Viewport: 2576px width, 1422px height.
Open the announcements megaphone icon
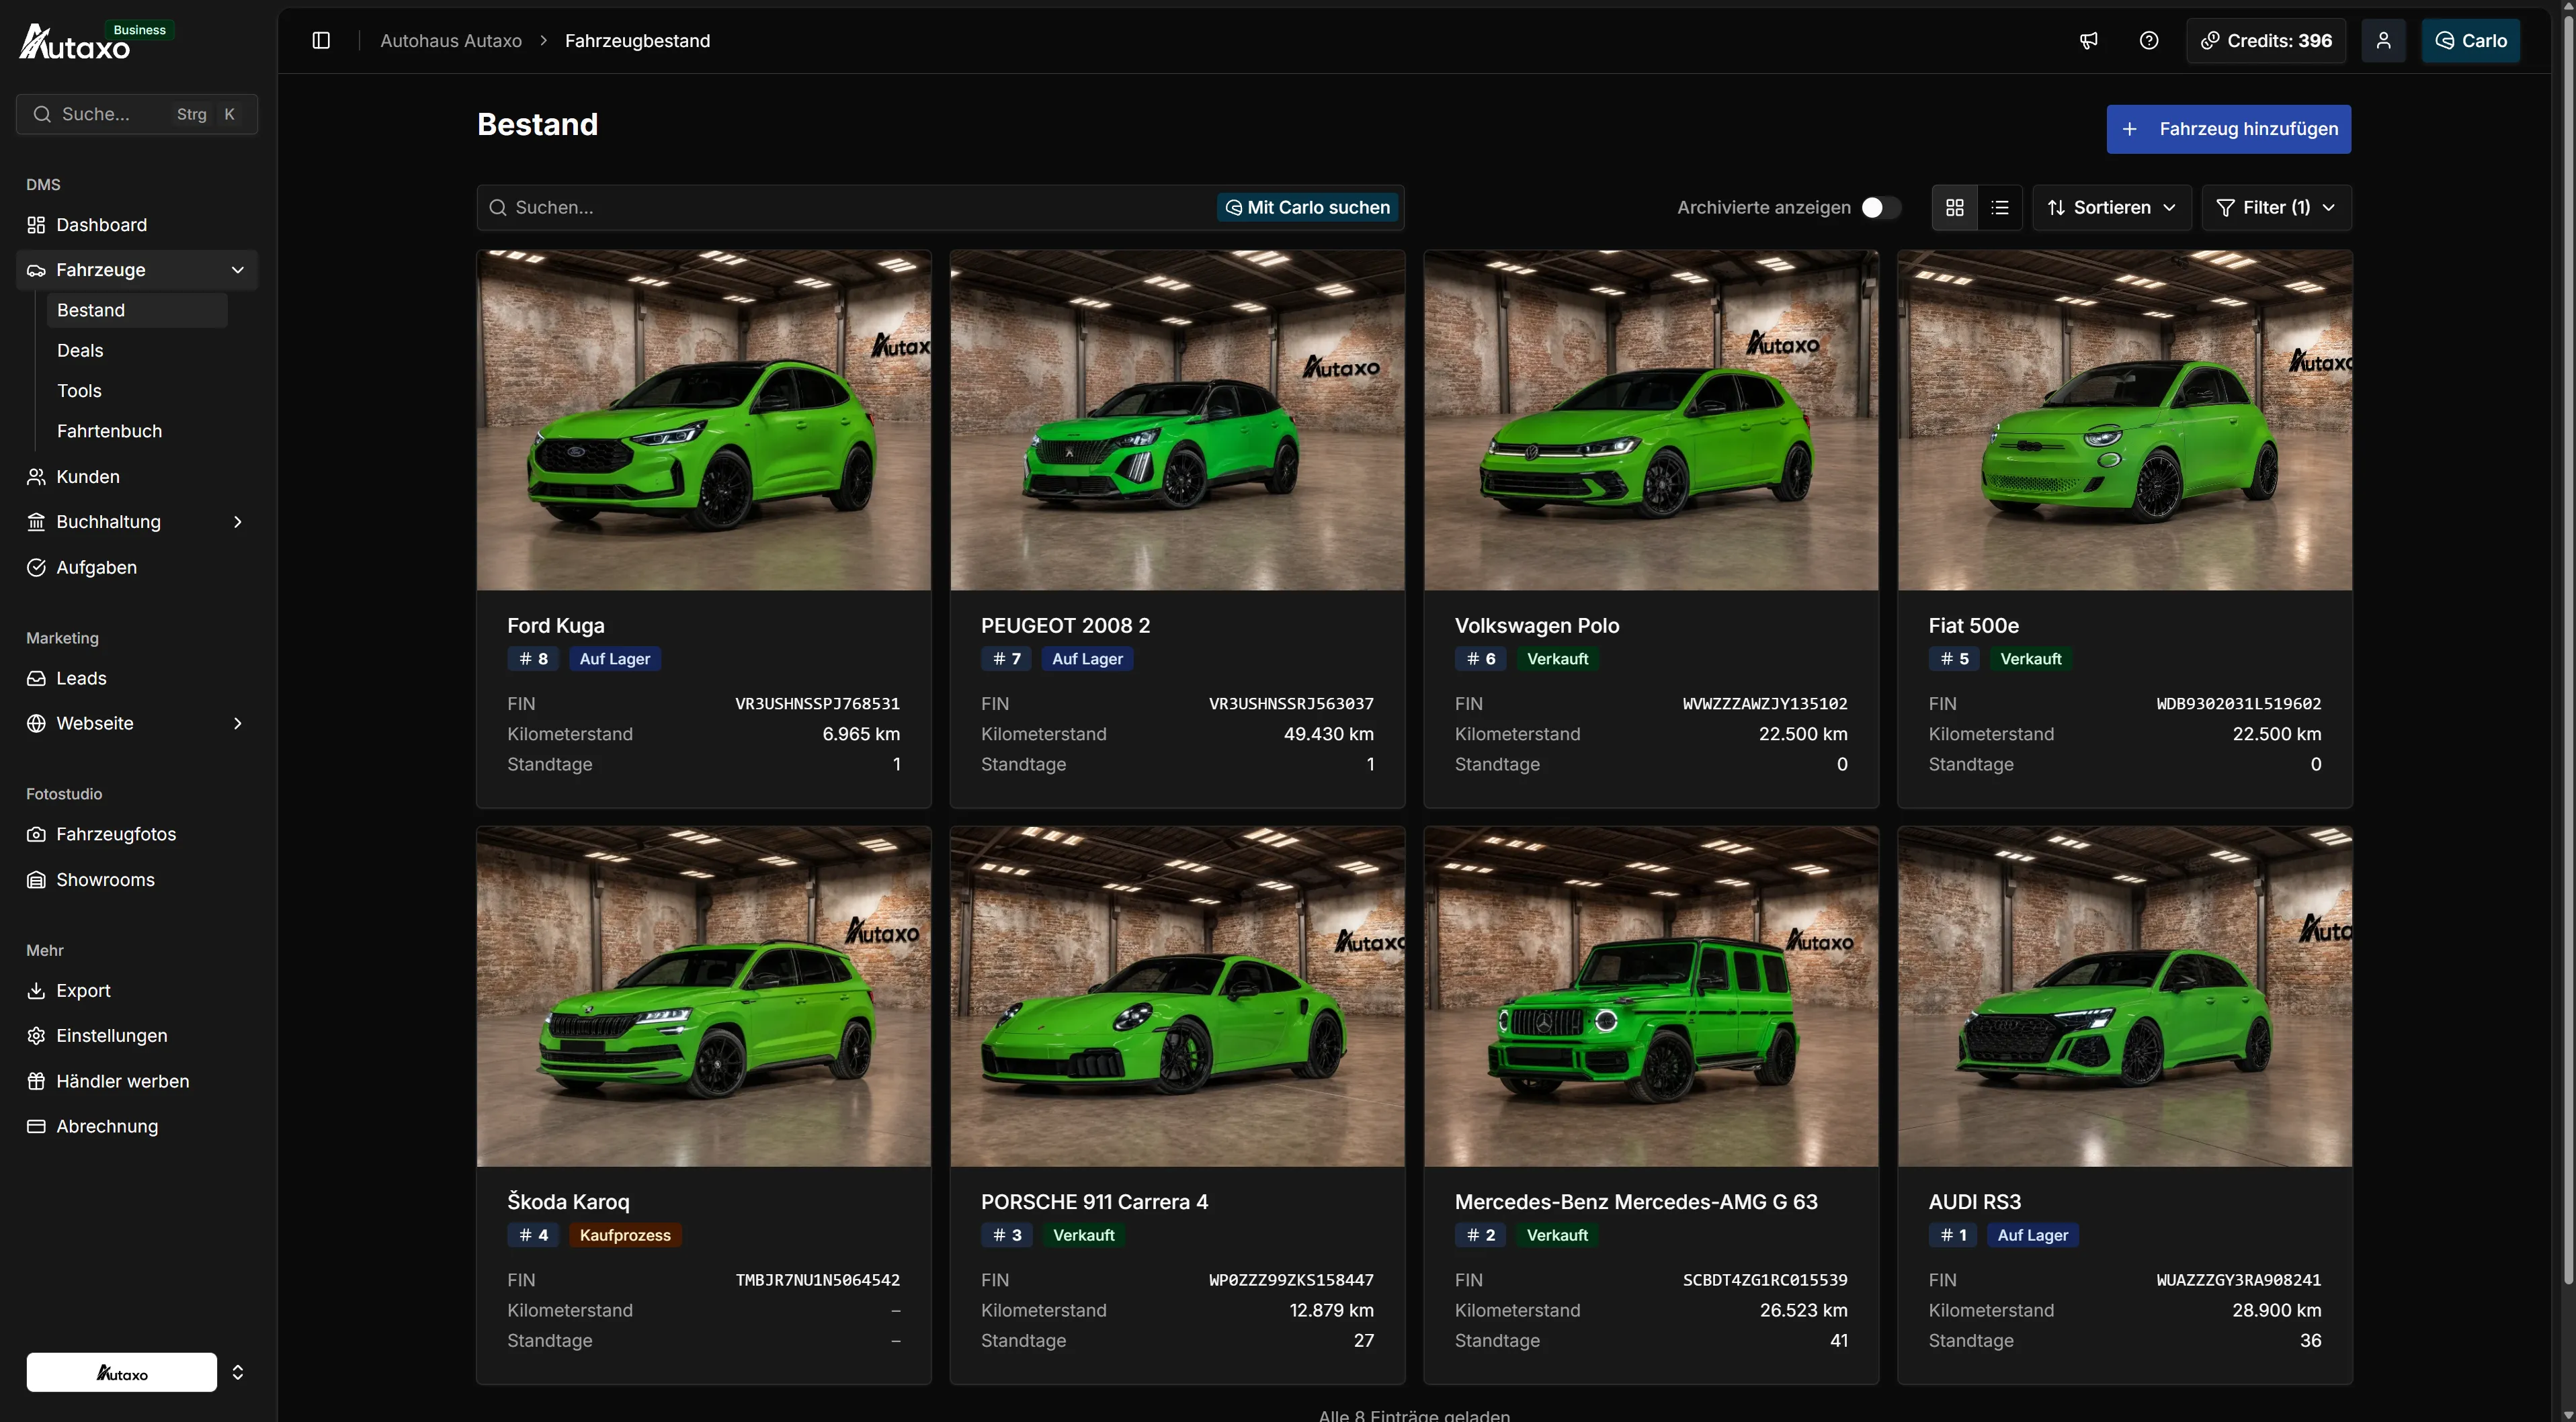click(x=2089, y=41)
